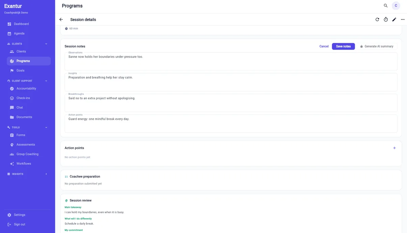Click 'Coachpraktijk Demo' text
The image size is (407, 233).
point(16,13)
